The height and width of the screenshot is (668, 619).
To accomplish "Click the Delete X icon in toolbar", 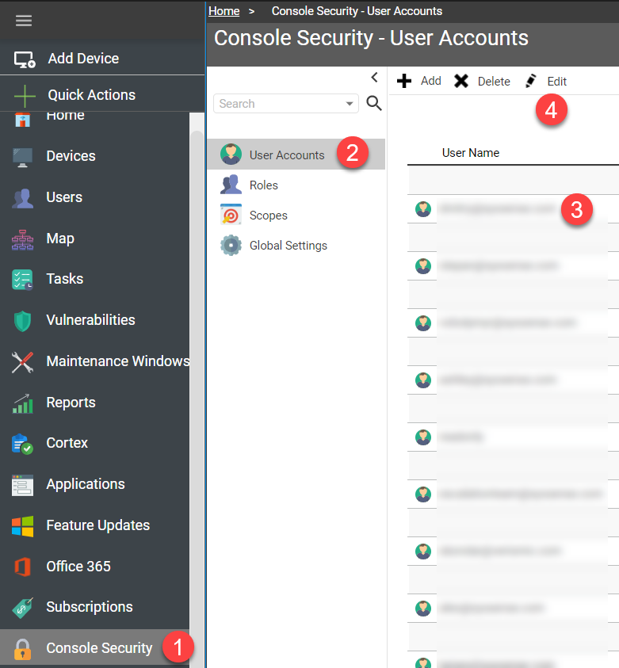I will click(461, 81).
